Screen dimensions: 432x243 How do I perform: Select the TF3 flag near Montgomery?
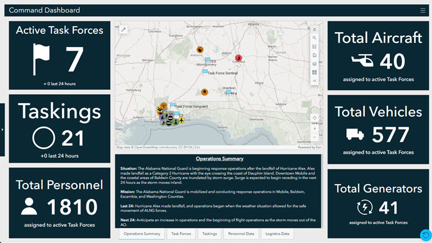tap(207, 60)
